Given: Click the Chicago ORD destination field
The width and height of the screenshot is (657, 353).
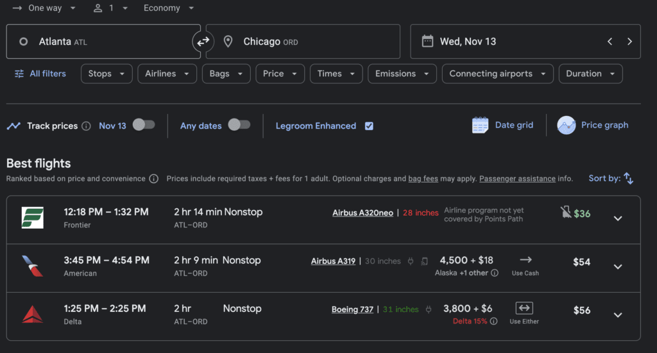Looking at the screenshot, I should click(303, 42).
